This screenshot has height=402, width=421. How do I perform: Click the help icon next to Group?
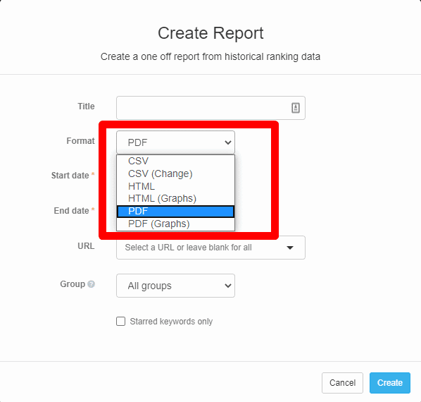(92, 284)
